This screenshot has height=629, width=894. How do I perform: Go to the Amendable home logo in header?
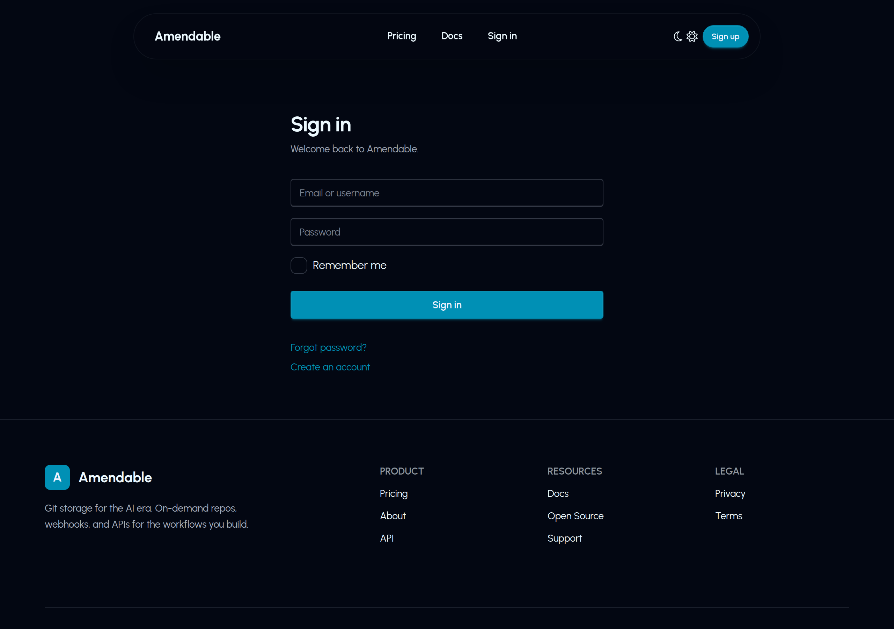pos(188,36)
